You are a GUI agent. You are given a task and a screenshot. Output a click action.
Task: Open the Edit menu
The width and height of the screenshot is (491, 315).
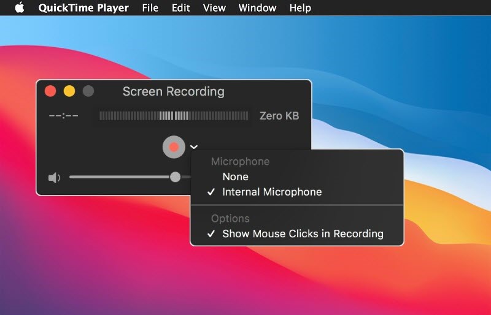click(x=180, y=8)
